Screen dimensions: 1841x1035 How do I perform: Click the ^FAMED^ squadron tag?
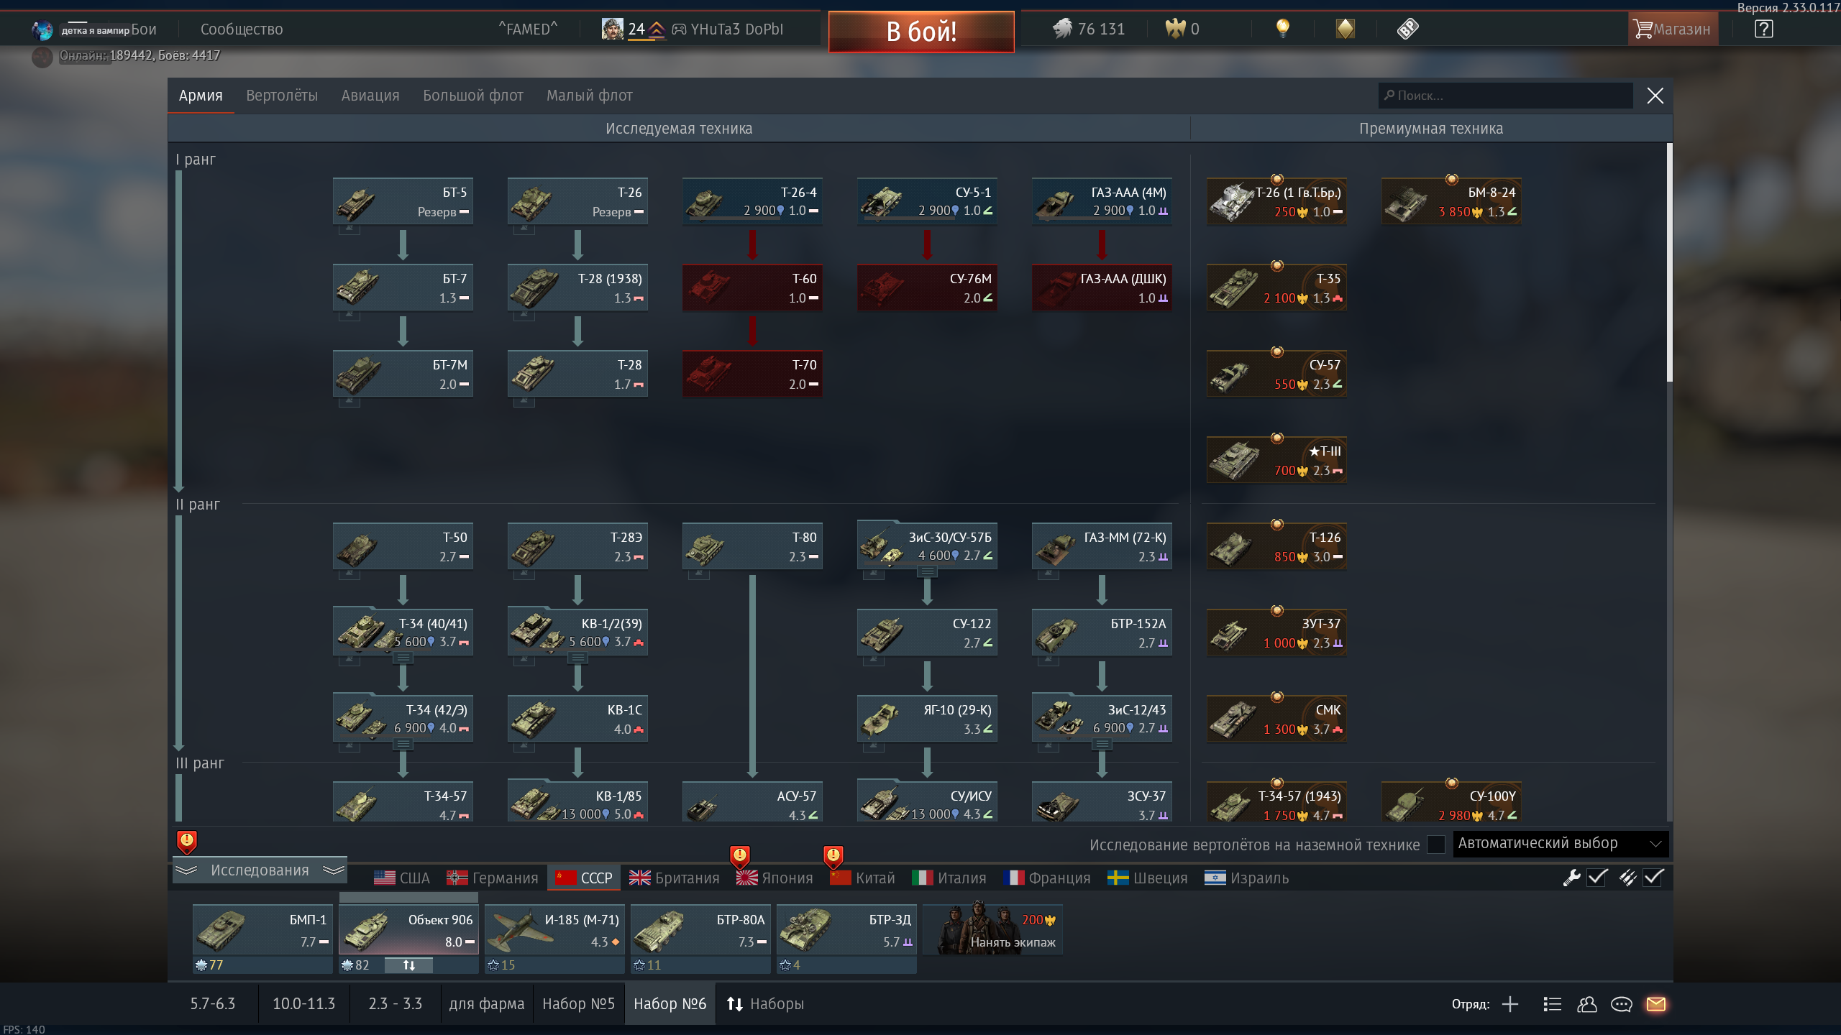[x=529, y=29]
